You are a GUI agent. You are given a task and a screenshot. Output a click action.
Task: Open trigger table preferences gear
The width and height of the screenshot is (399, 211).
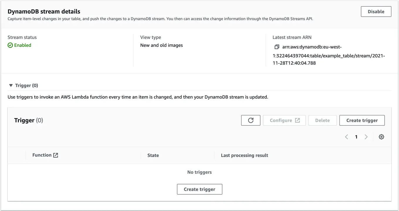click(x=381, y=136)
